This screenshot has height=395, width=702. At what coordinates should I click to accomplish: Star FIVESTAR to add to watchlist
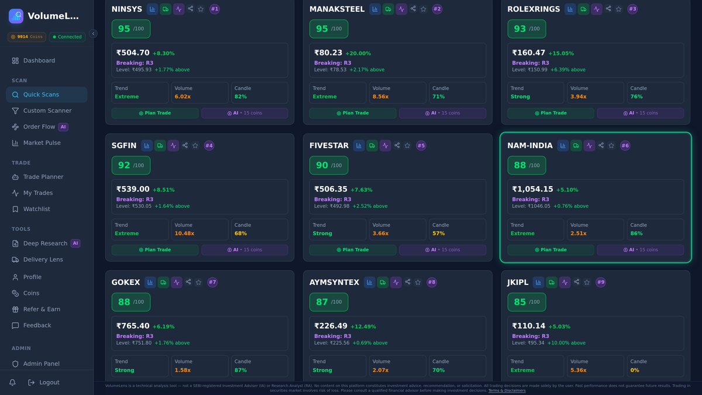(x=407, y=145)
